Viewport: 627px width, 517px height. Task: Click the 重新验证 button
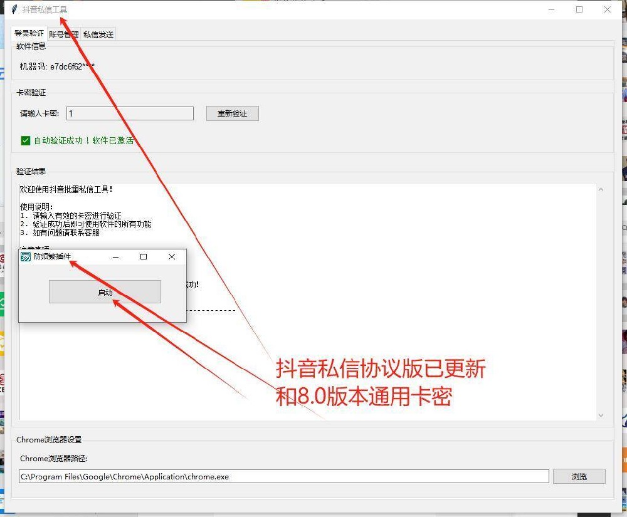pyautogui.click(x=232, y=113)
